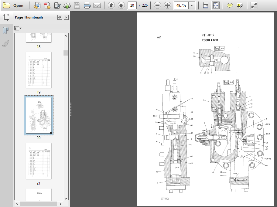The width and height of the screenshot is (277, 207).
Task: Go to previous page with up arrow
Action: tap(111, 5)
